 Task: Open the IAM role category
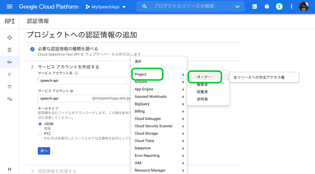pyautogui.click(x=159, y=163)
